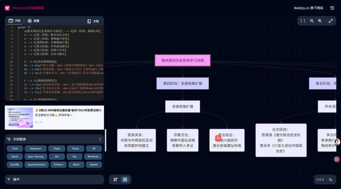Load the Sequence sample diagram
The width and height of the screenshot is (341, 189).
click(36, 149)
